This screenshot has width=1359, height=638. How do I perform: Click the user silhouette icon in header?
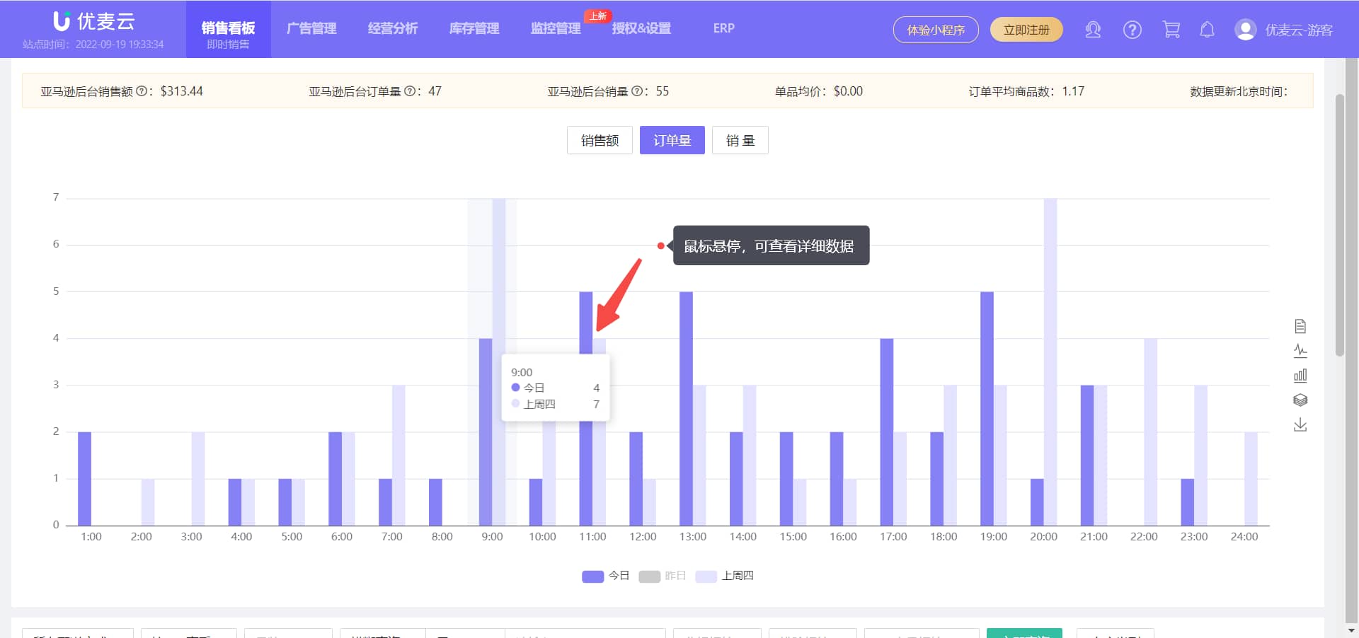tap(1092, 29)
